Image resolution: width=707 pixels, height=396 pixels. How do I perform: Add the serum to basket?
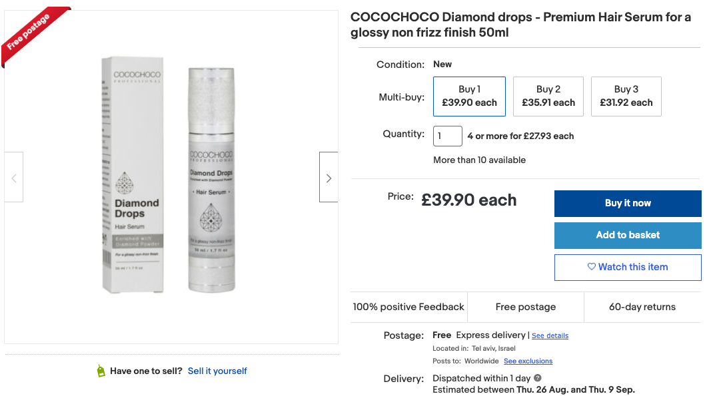tap(627, 235)
